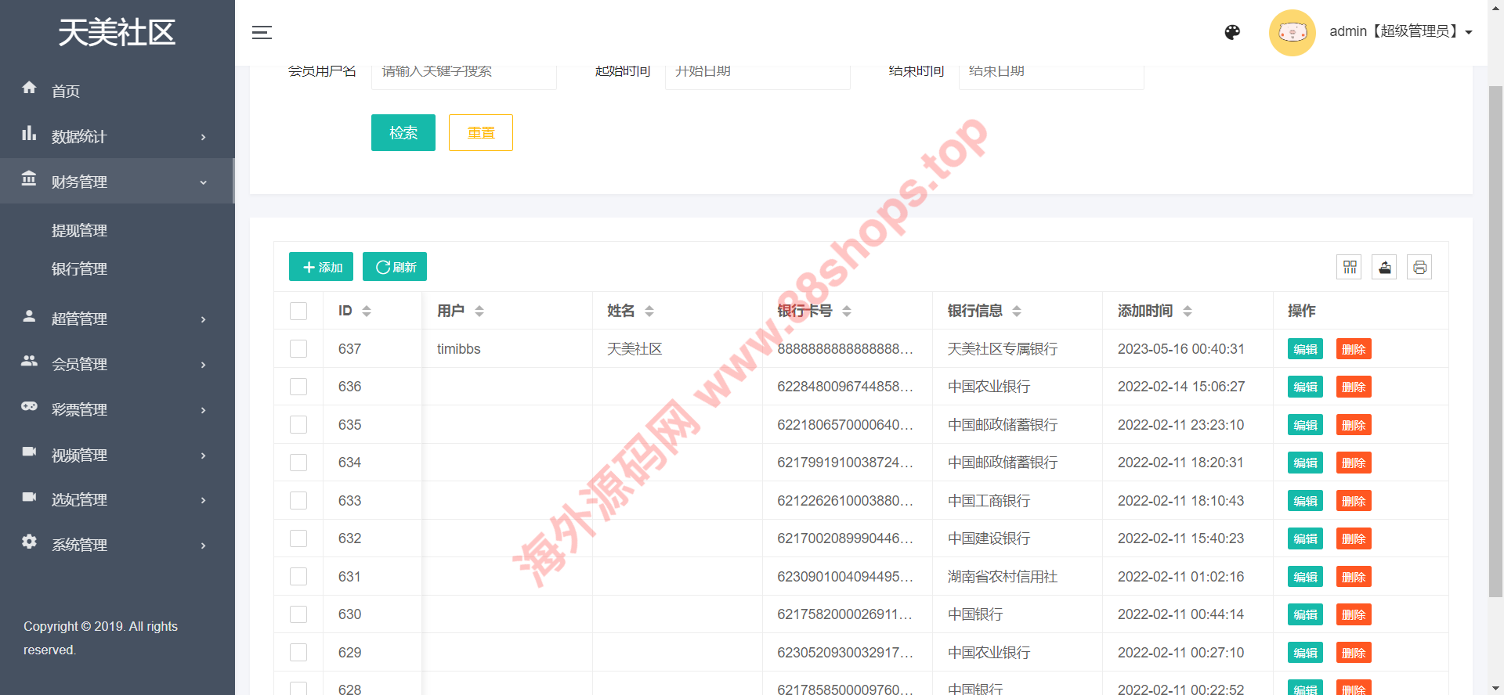1504x695 pixels.
Task: Open the admin account dropdown
Action: pos(1401,32)
